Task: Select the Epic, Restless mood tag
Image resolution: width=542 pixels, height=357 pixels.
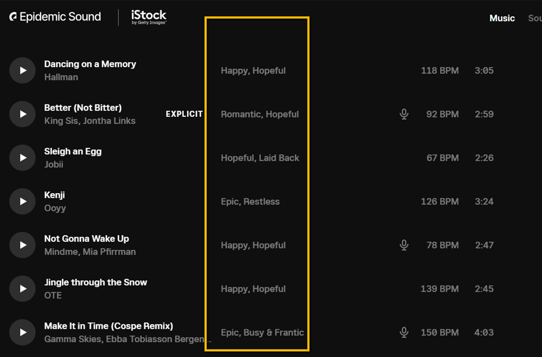Action: point(250,201)
